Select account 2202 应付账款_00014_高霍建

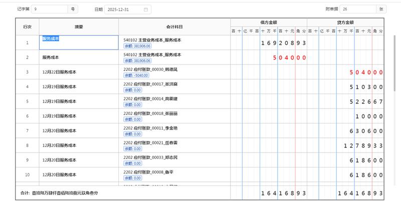150,98
